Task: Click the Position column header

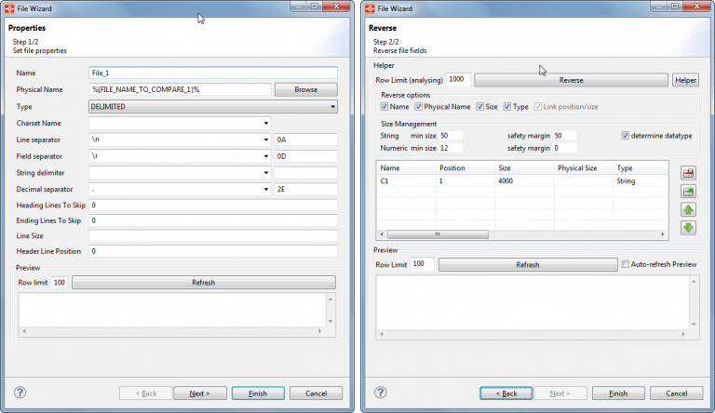Action: [465, 168]
